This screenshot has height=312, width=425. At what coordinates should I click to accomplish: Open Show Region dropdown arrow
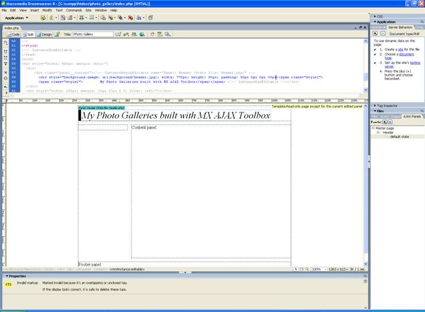point(75,18)
